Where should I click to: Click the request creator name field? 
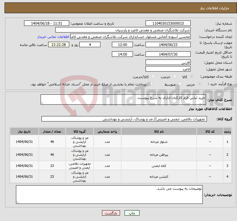point(131,37)
